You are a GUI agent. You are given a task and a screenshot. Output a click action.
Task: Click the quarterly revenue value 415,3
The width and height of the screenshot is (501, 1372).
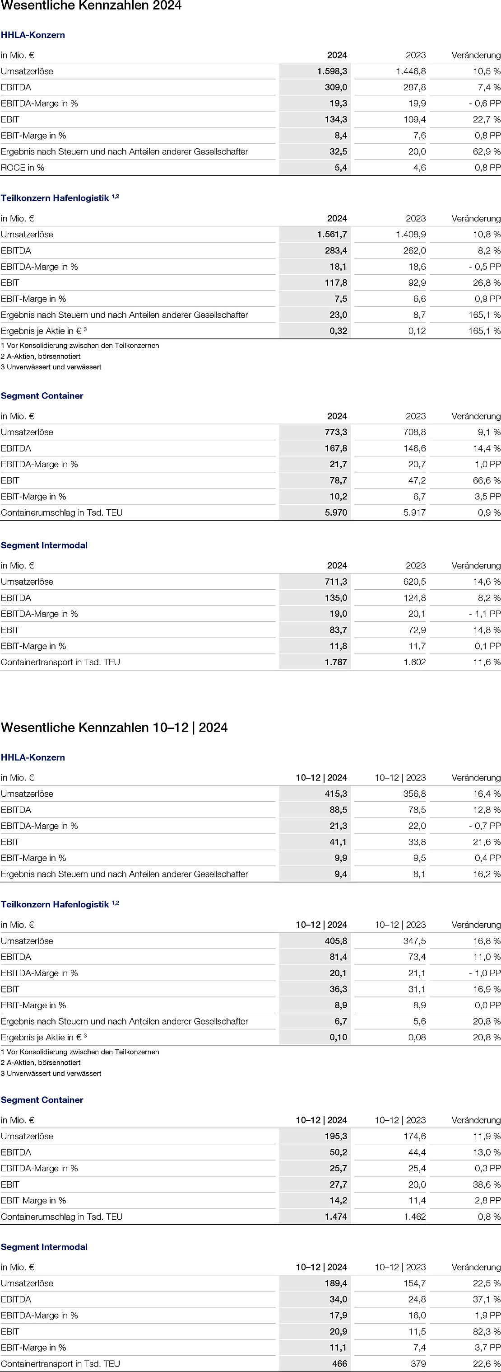click(336, 794)
